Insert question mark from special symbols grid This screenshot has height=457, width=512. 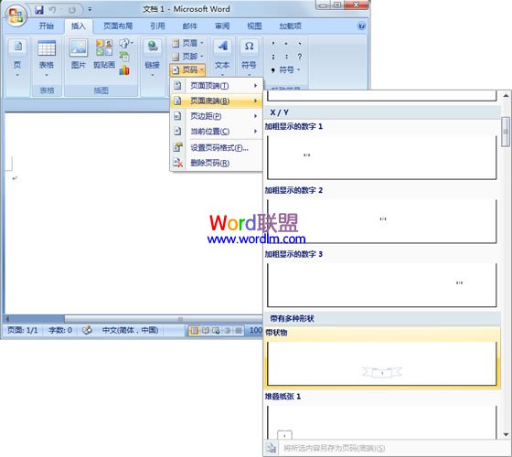[x=300, y=57]
